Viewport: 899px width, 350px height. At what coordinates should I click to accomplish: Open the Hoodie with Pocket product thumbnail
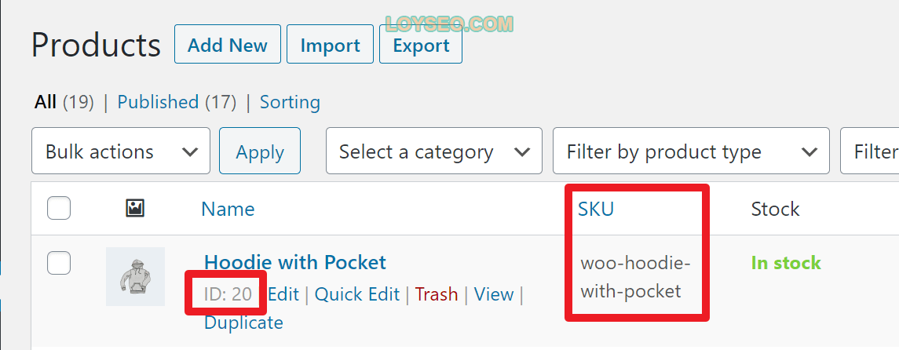coord(135,277)
